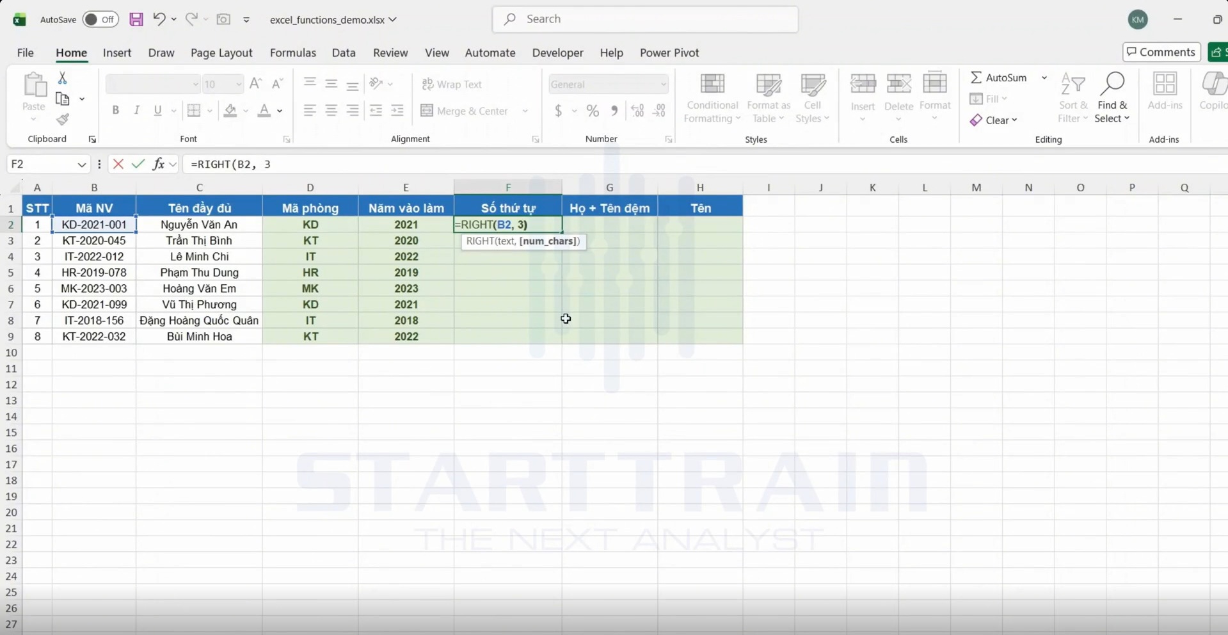
Task: Click the Italic button
Action: [136, 111]
